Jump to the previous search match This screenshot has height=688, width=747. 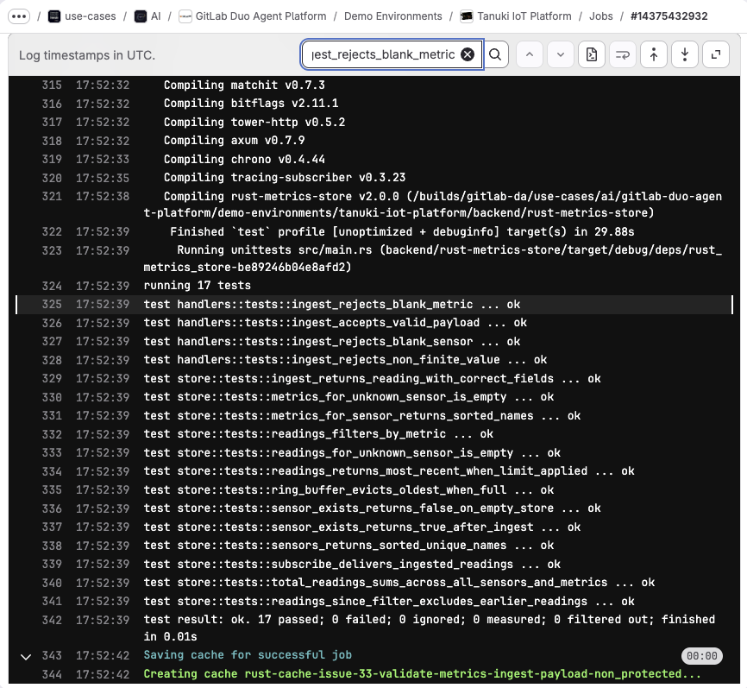click(530, 55)
